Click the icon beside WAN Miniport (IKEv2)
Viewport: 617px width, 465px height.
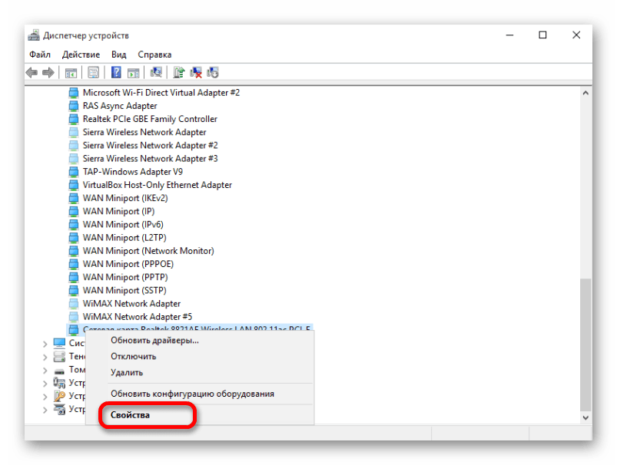tap(74, 198)
